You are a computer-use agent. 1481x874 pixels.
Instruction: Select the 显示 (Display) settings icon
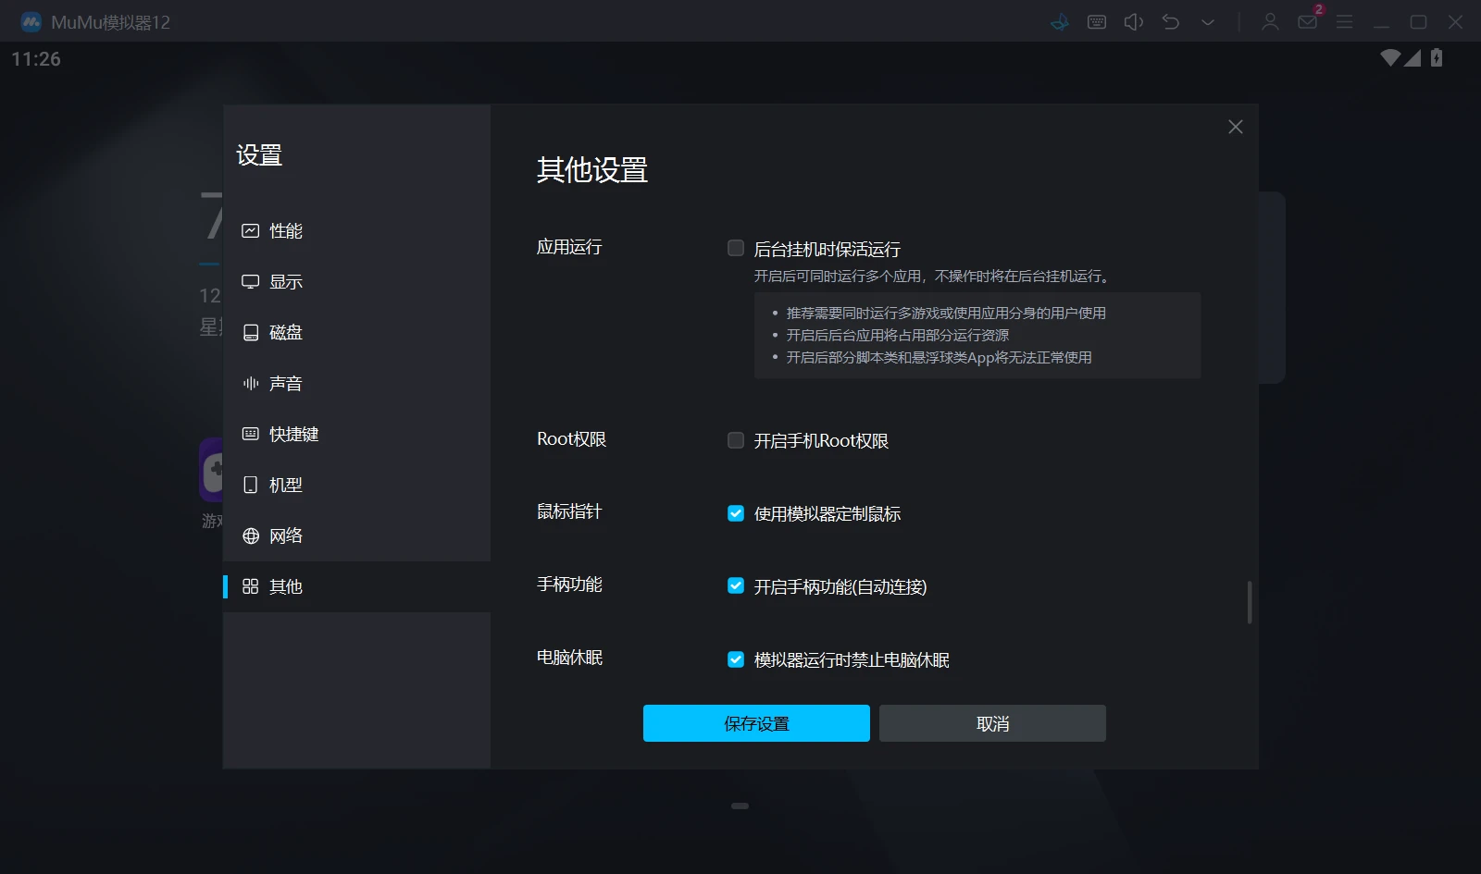click(284, 281)
